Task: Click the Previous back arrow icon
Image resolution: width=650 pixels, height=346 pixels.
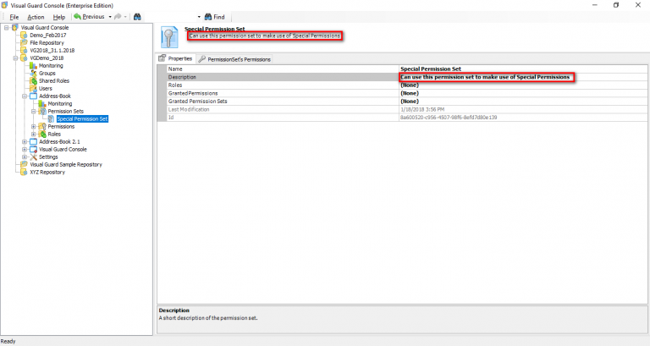Action: click(x=77, y=17)
